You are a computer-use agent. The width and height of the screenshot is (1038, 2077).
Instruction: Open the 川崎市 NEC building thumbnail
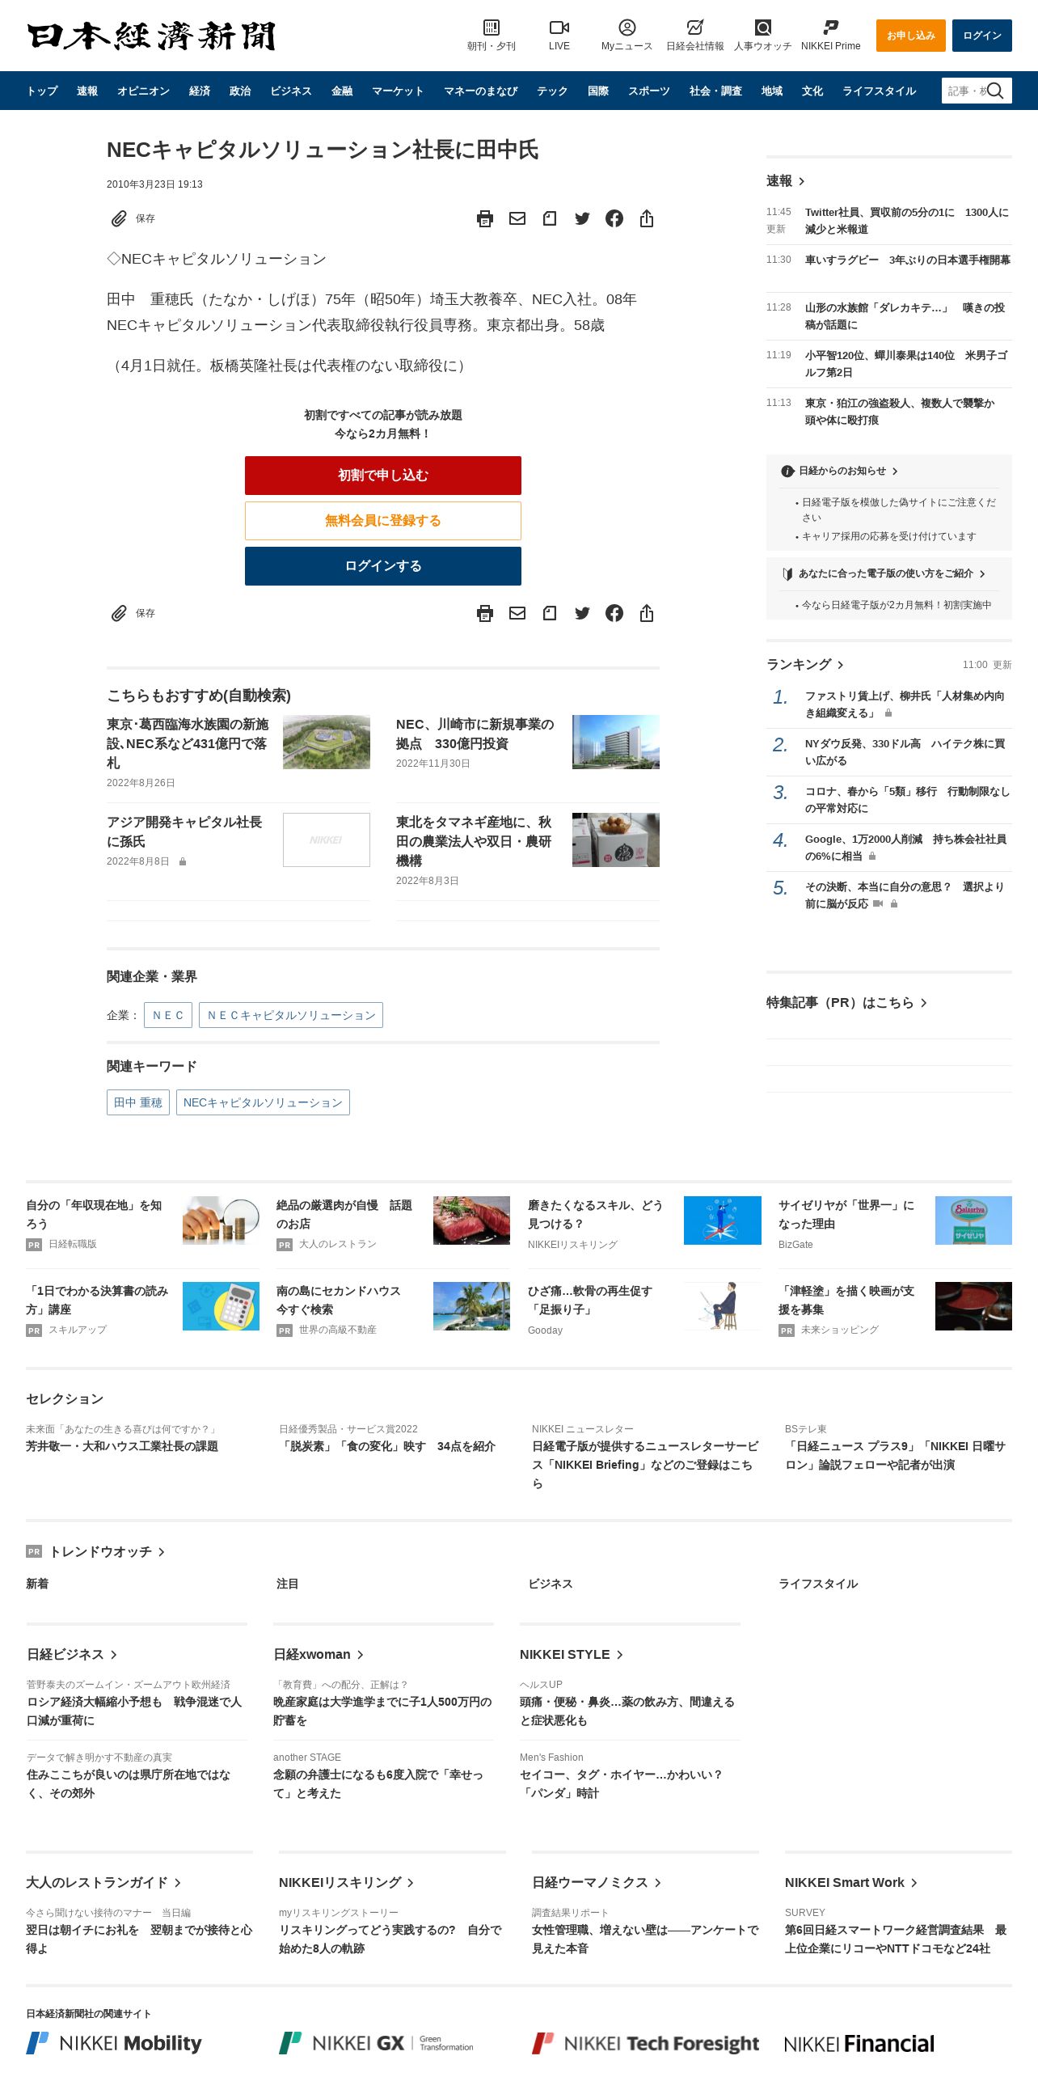616,742
